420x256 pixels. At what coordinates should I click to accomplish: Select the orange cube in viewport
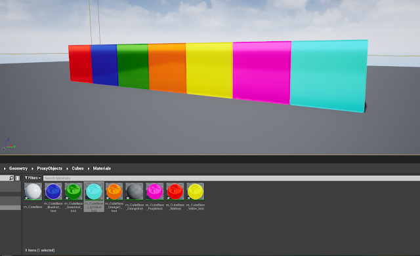point(167,68)
